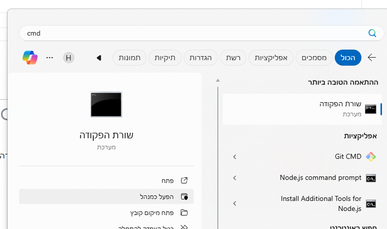Viewport: 387px width, 229px height.
Task: Click שורת הפקודה title in preview pane
Action: click(x=106, y=135)
